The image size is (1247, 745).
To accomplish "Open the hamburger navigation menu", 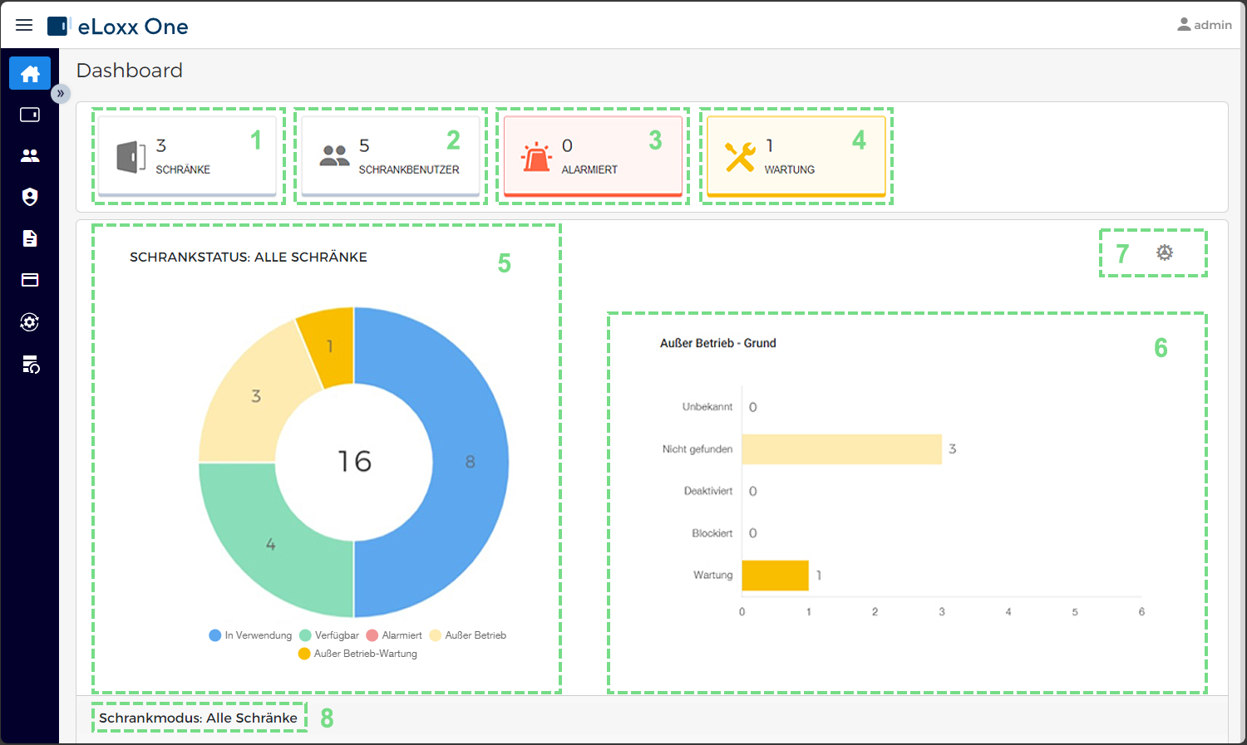I will 24,25.
